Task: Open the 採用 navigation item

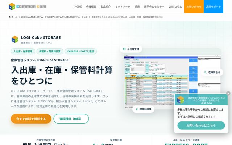Action: (137, 7)
